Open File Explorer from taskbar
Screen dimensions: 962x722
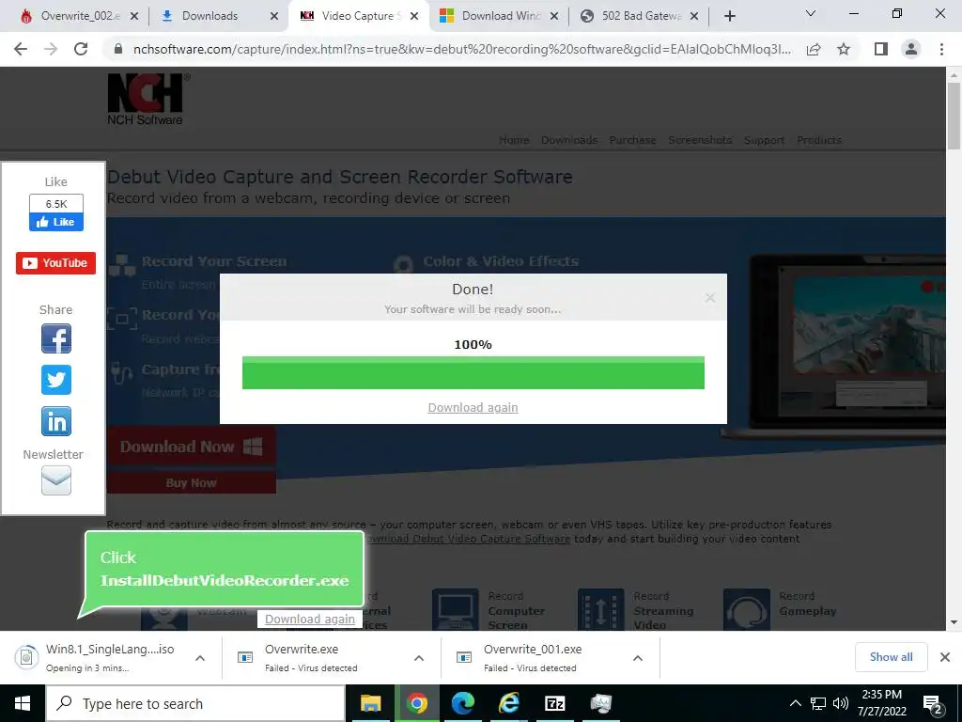[370, 703]
